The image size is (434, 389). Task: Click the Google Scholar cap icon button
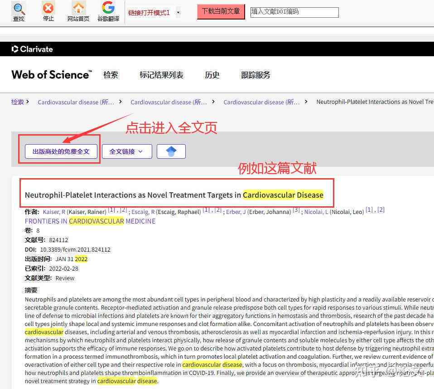[x=171, y=151]
